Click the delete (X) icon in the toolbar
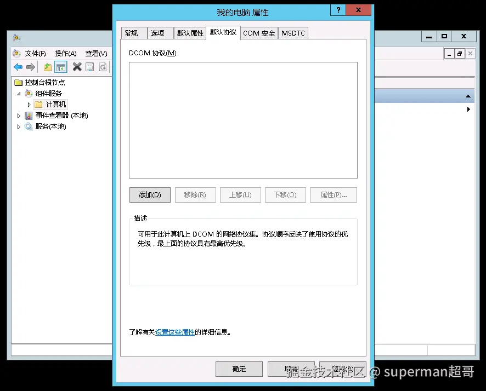 click(x=77, y=67)
